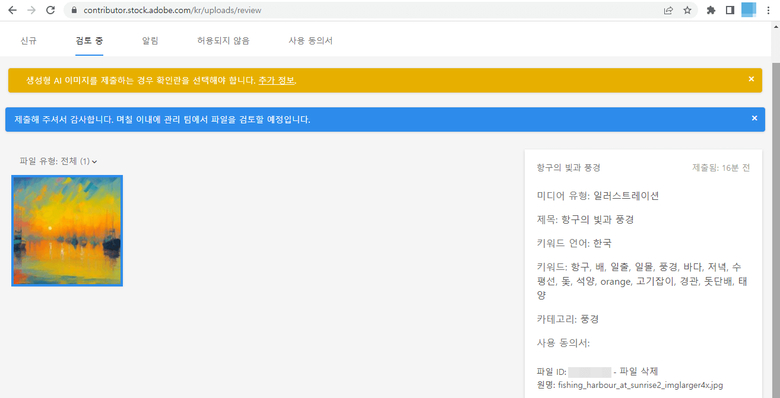Bookmark the page with the star icon
The width and height of the screenshot is (780, 398).
pos(687,10)
